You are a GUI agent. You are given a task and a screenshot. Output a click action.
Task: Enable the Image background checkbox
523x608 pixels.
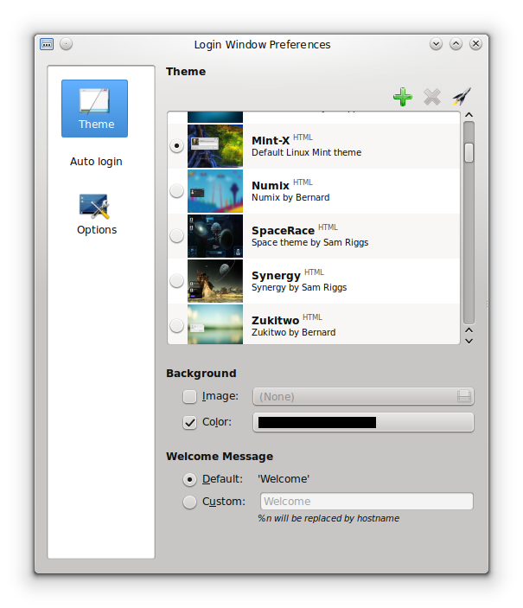[x=189, y=396]
